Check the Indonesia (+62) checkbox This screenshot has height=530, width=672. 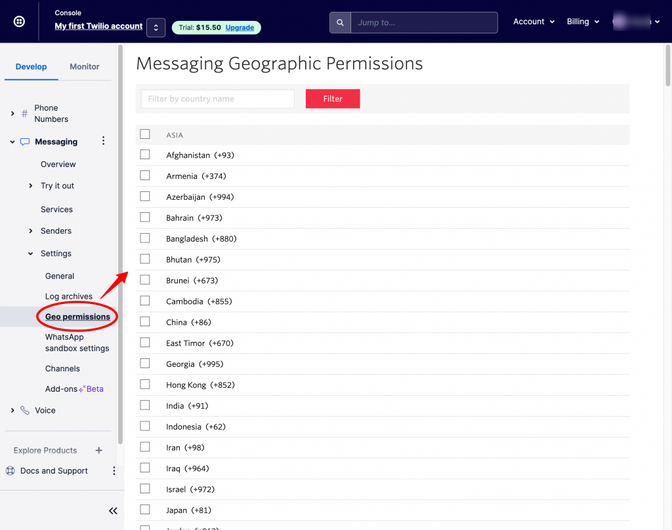[x=145, y=426]
